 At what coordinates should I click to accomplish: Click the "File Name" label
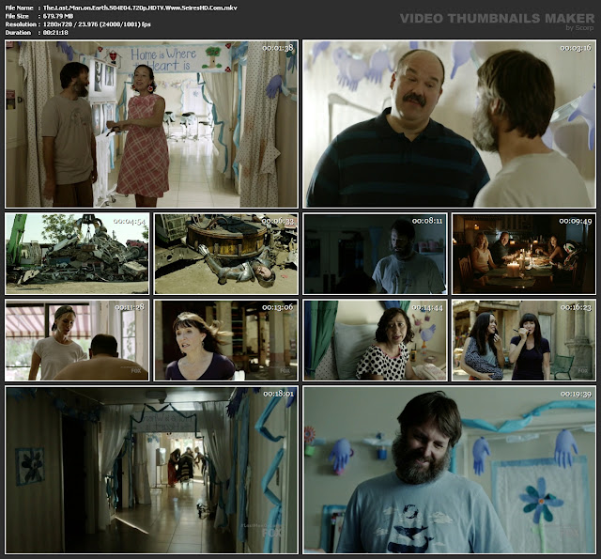(x=19, y=8)
